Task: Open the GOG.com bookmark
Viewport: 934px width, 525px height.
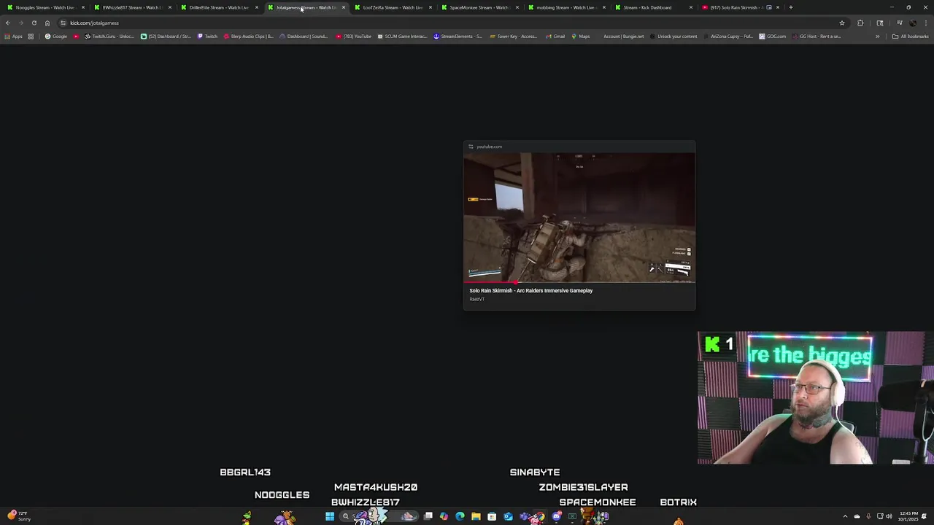Action: click(773, 36)
